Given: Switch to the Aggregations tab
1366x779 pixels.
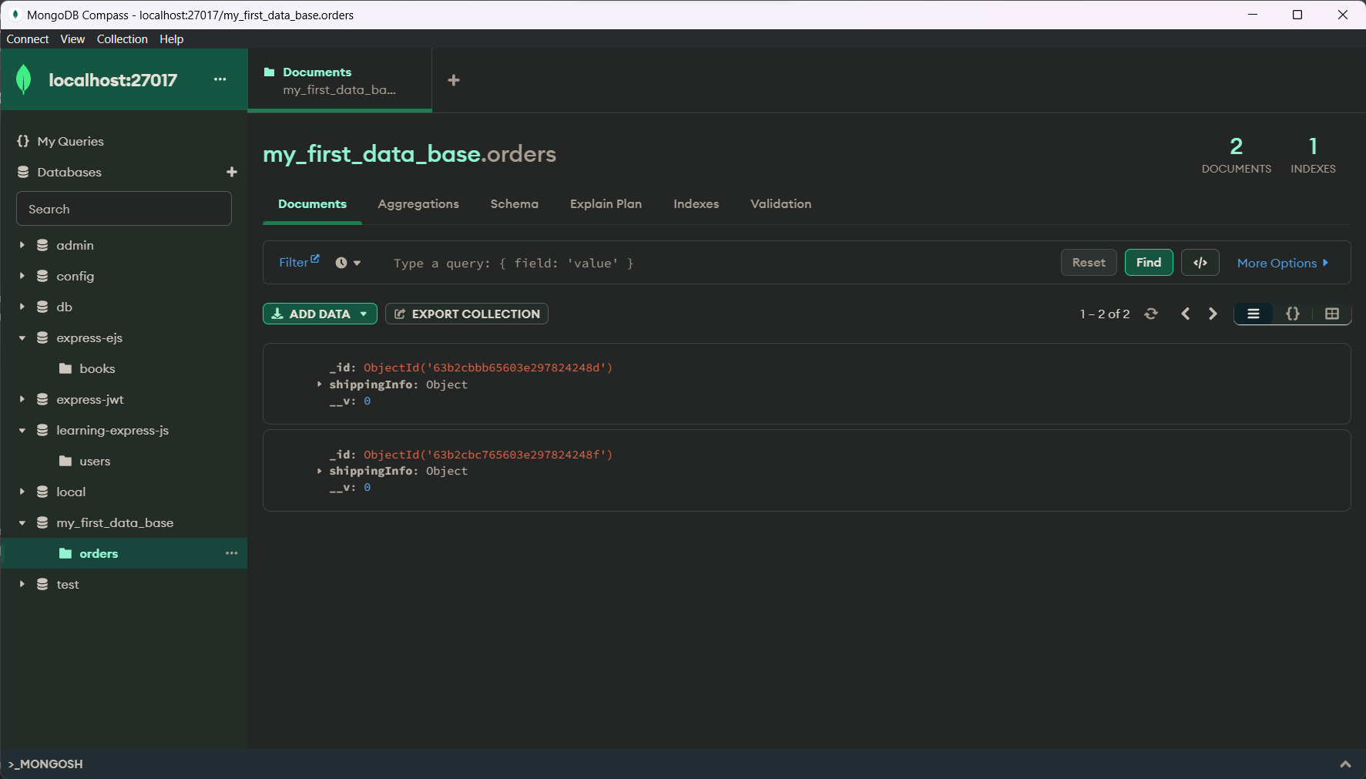Looking at the screenshot, I should tap(418, 203).
